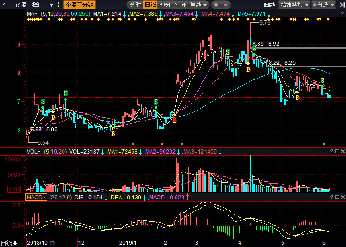Click the 8.22 - 8.25 gap label
Viewport: 346px width, 247px height.
(282, 63)
